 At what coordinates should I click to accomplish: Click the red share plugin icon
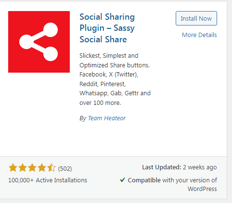(39, 42)
